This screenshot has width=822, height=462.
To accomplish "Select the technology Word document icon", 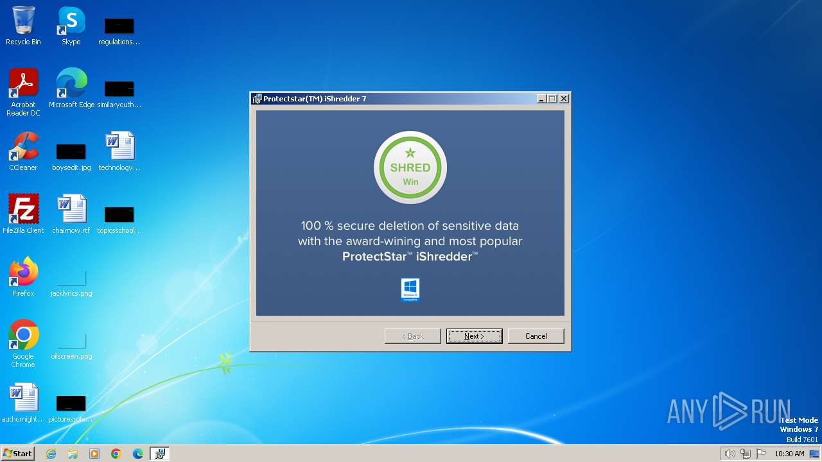I will (x=119, y=152).
